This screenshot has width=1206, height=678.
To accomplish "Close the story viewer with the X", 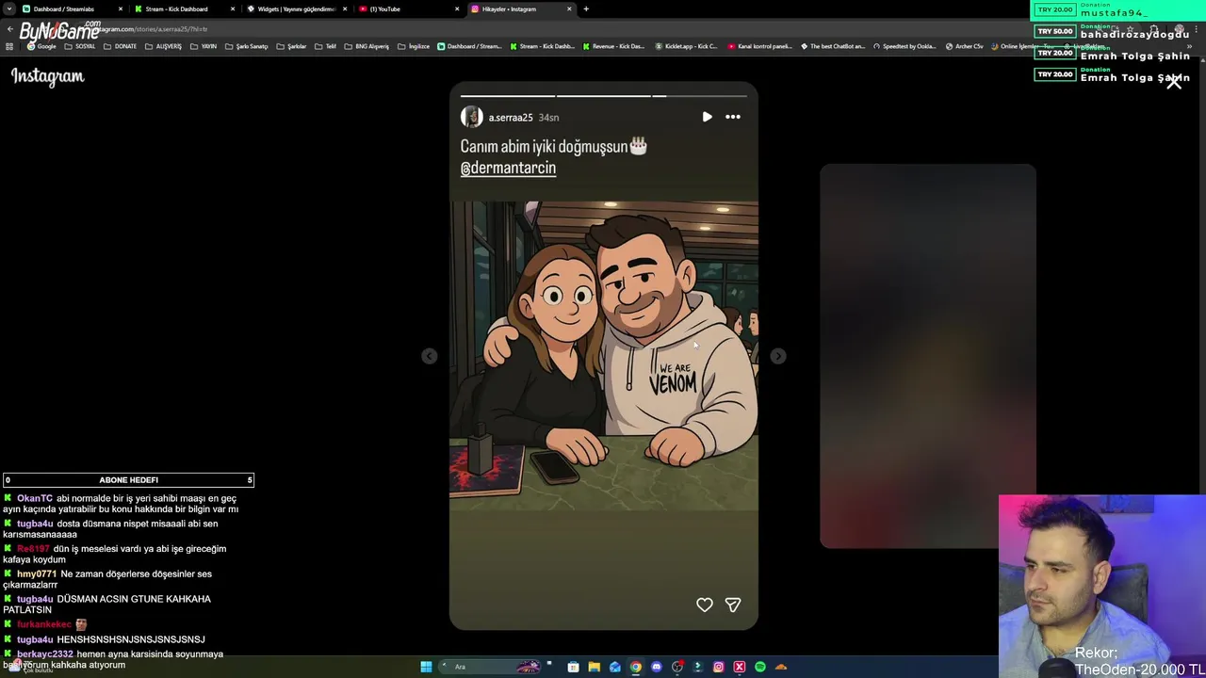I will click(1174, 83).
